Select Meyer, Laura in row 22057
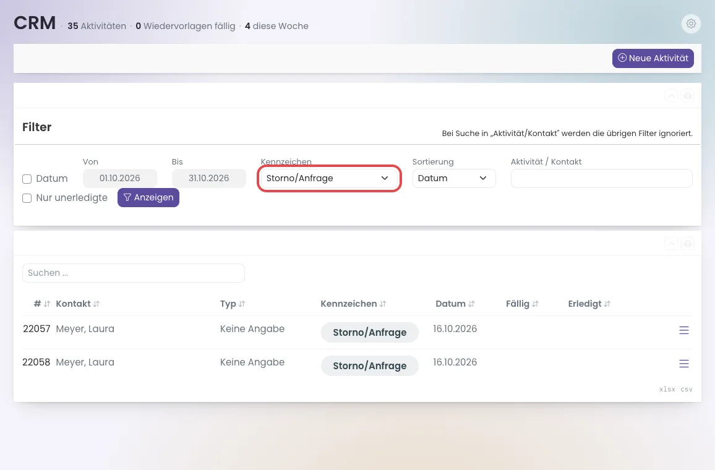Image resolution: width=715 pixels, height=470 pixels. tap(85, 328)
